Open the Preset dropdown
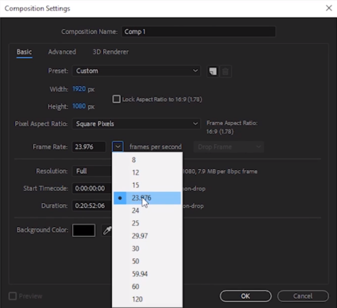 coord(136,71)
